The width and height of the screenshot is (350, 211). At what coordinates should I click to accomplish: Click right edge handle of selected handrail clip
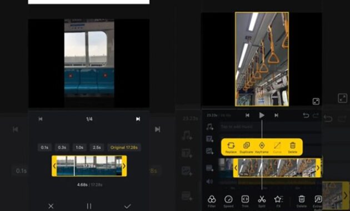318,168
